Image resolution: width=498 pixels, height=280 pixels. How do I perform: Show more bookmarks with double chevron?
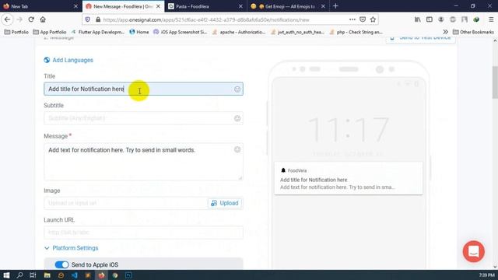coord(445,32)
